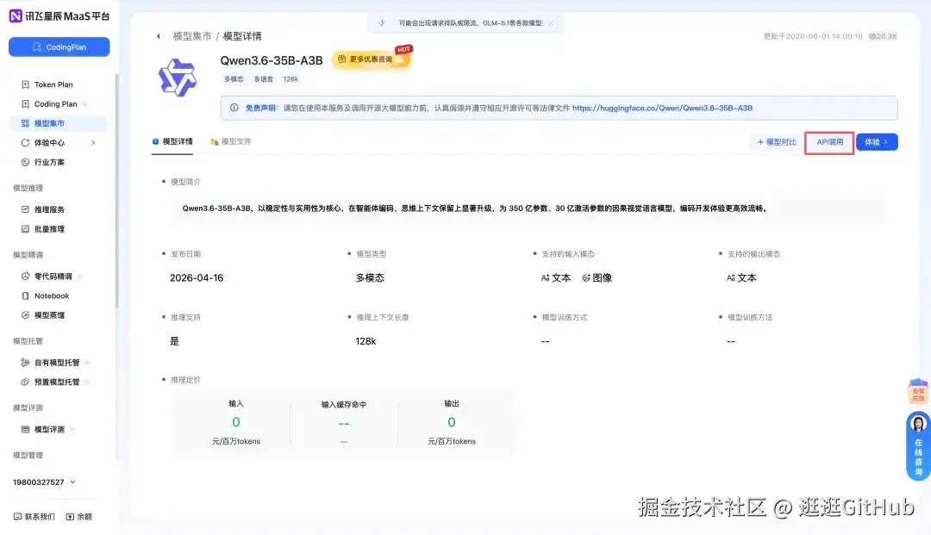Open the CodingPlan blue button
Viewport: 931px width, 535px height.
59,47
